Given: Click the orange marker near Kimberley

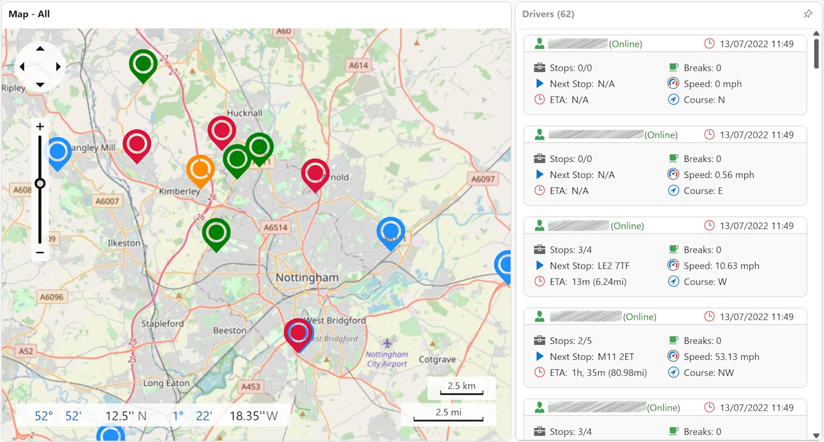Looking at the screenshot, I should click(200, 169).
